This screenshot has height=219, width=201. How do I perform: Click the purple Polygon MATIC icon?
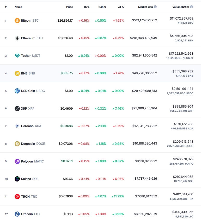17,161
